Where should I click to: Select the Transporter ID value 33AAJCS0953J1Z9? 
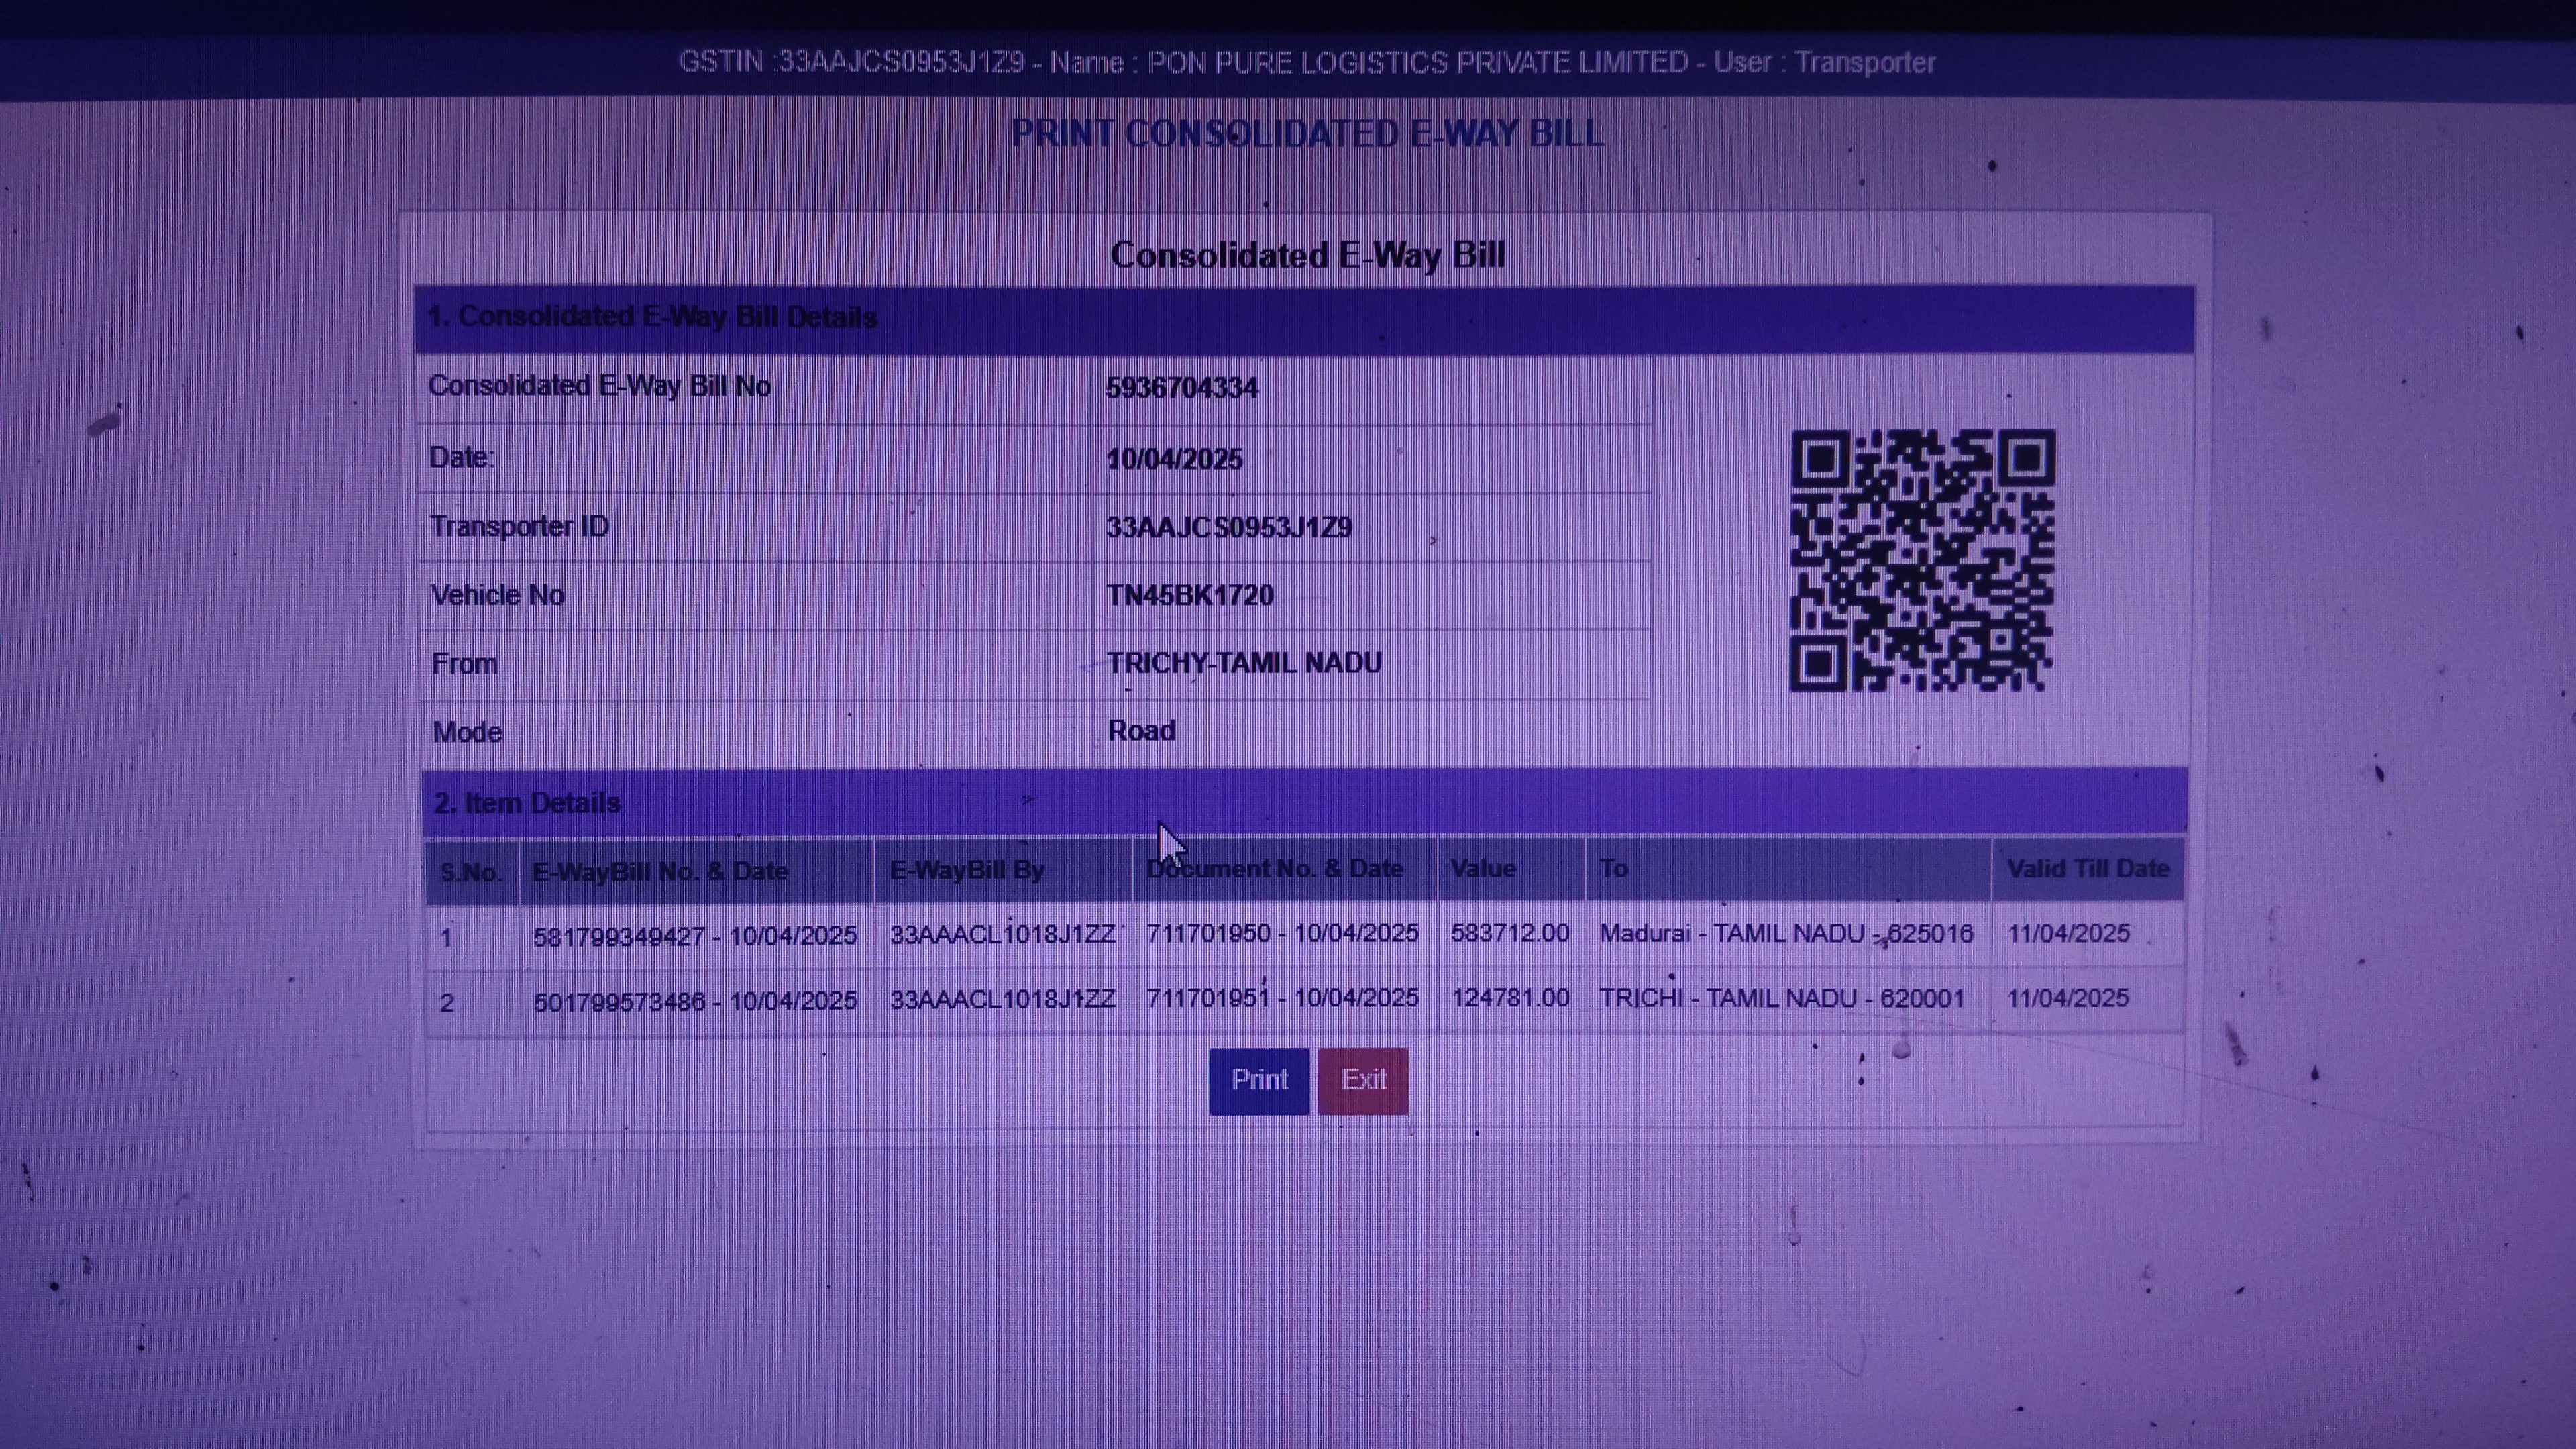tap(1228, 527)
